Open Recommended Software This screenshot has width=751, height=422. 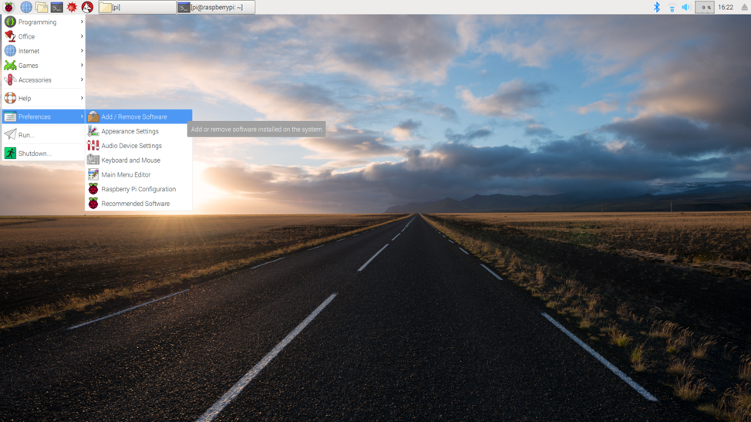pos(139,204)
